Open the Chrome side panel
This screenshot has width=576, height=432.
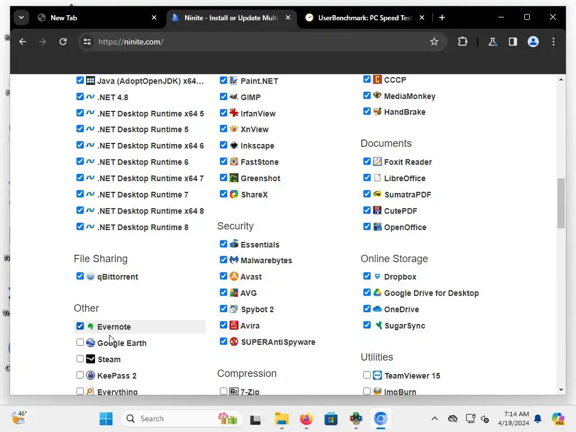513,42
